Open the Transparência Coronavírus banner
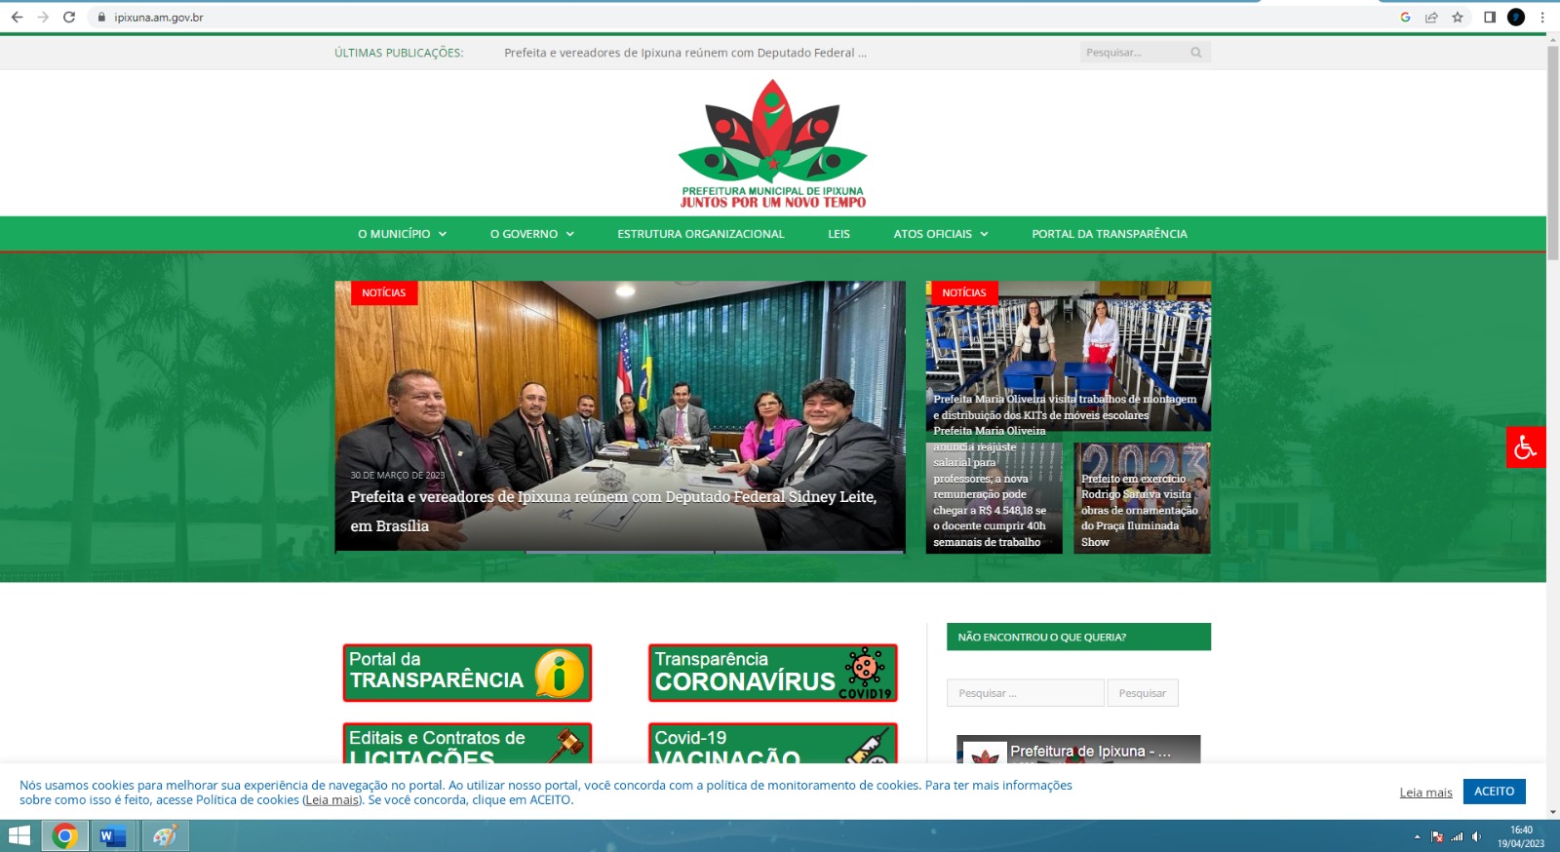The image size is (1560, 852). click(x=772, y=673)
